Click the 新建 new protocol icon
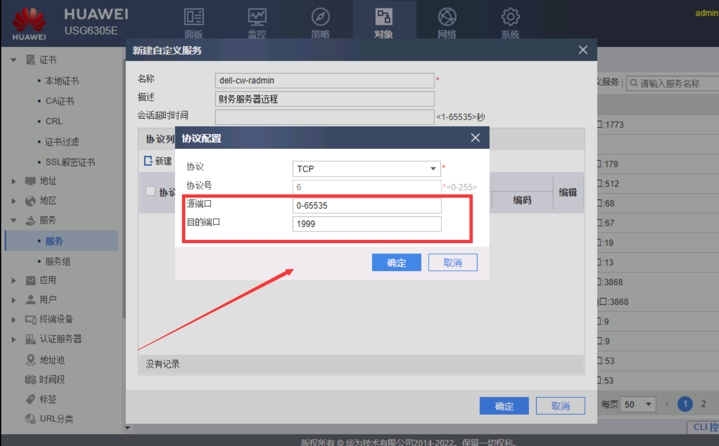This screenshot has height=446, width=719. [148, 161]
